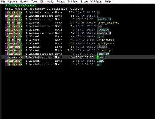
Task: Open the Dir menu
Action: tap(42, 2)
